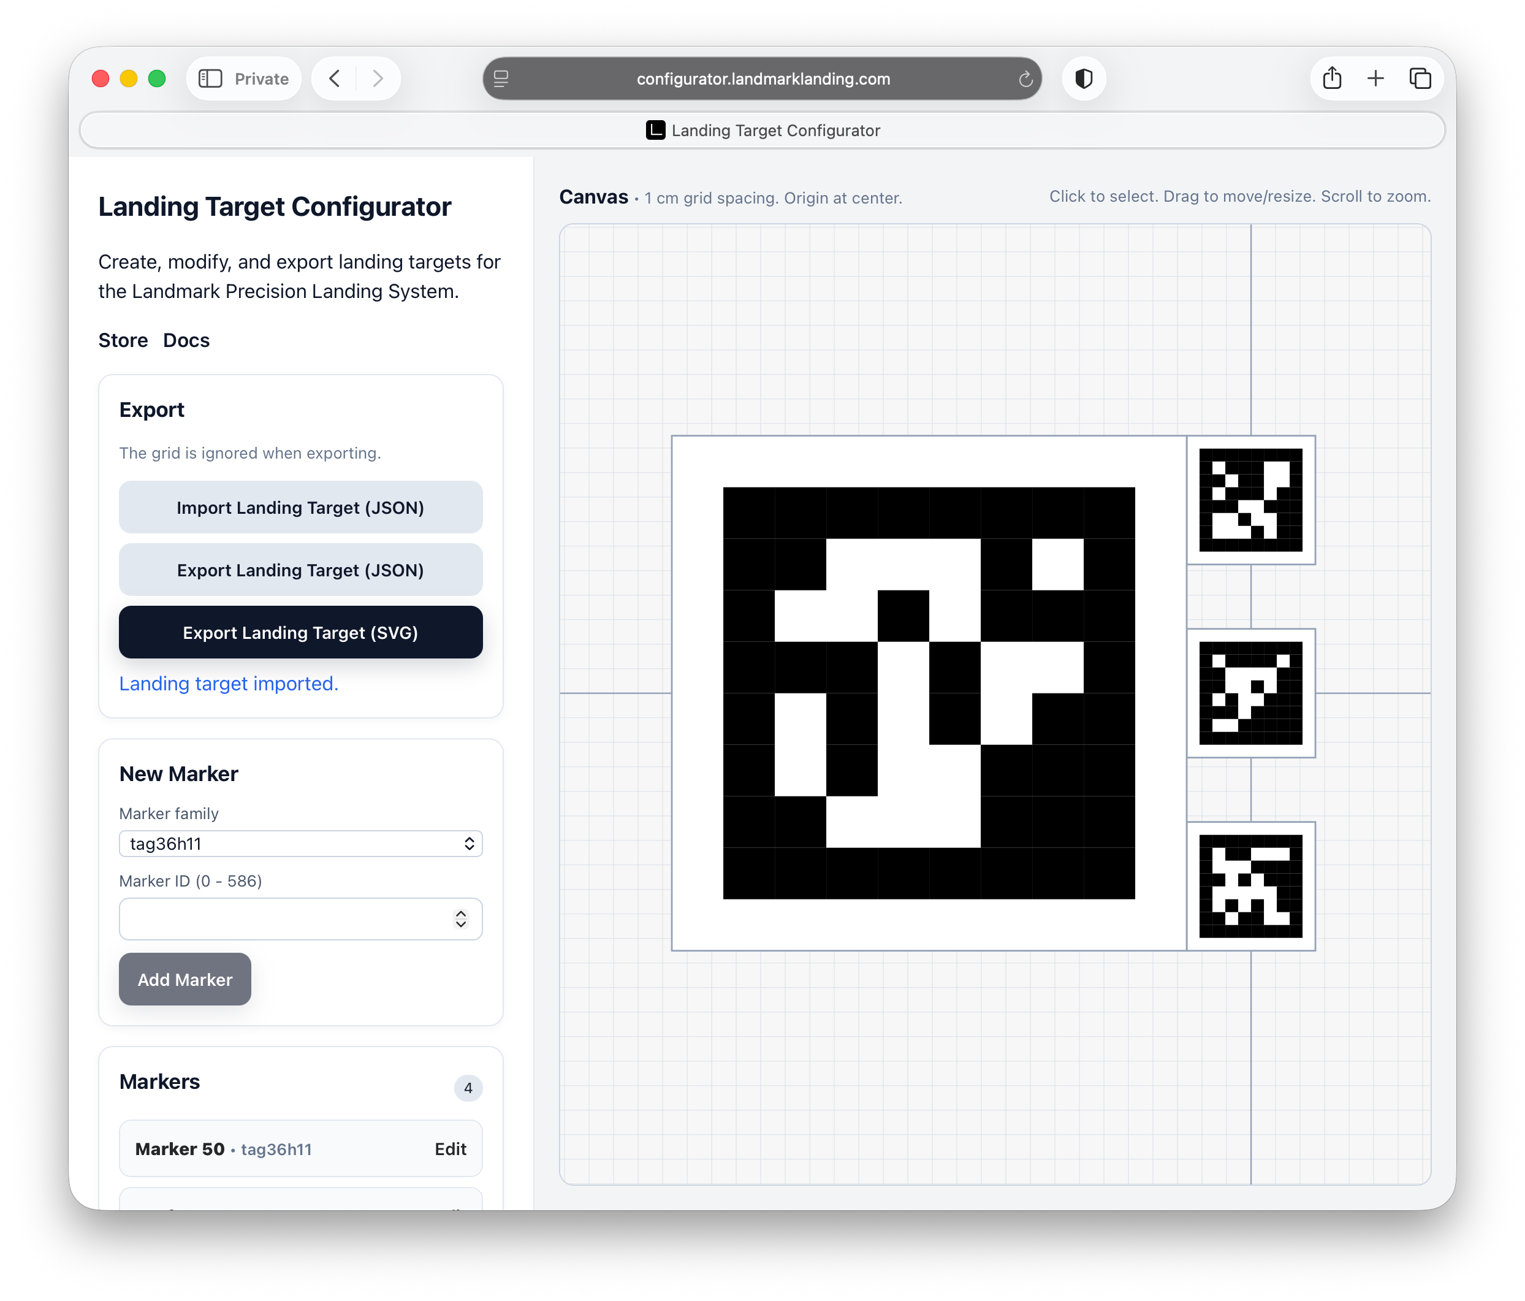Toggle the Safari sidebar icon
Viewport: 1525px width, 1301px height.
210,78
